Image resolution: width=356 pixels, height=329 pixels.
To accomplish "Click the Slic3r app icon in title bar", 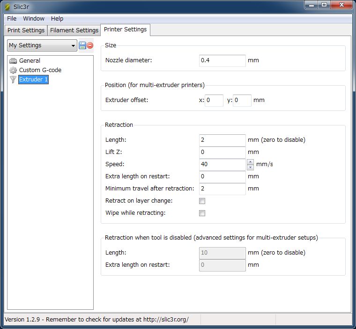I will click(x=7, y=7).
